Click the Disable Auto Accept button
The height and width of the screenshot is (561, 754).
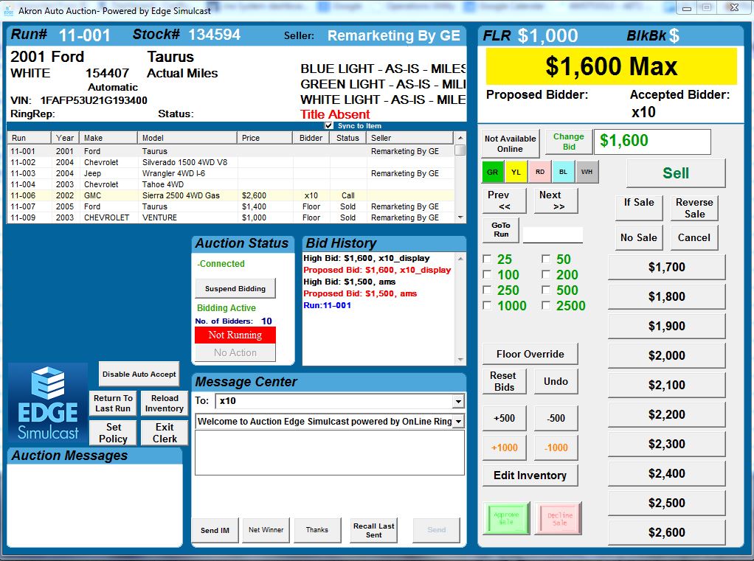click(x=139, y=374)
